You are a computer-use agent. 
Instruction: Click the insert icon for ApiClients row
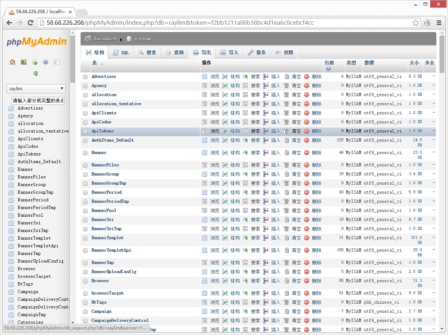pyautogui.click(x=266, y=113)
